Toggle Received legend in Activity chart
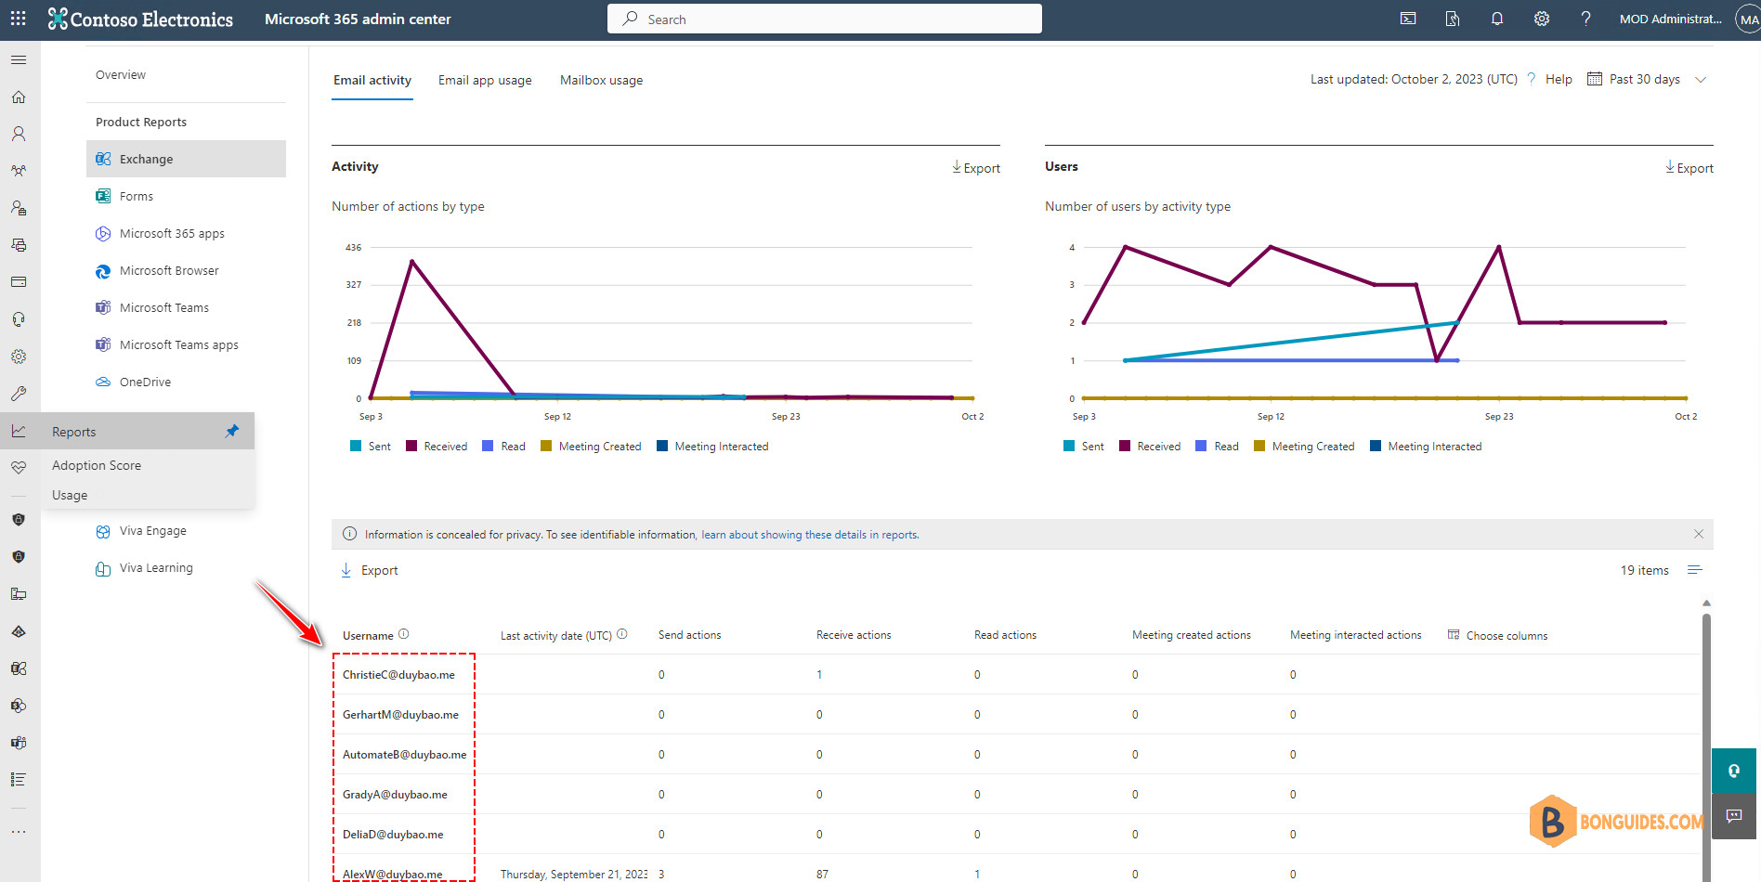 (x=437, y=447)
